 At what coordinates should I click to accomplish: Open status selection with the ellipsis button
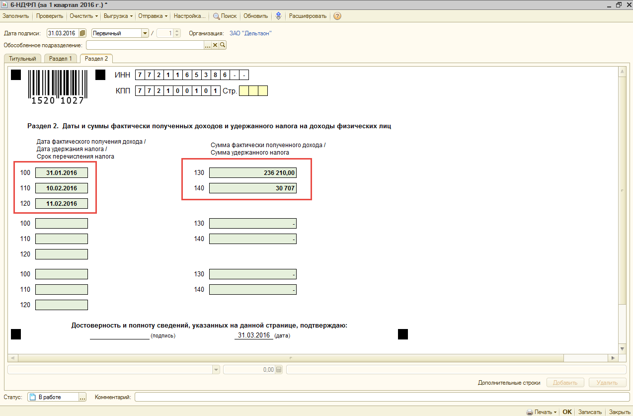[82, 397]
